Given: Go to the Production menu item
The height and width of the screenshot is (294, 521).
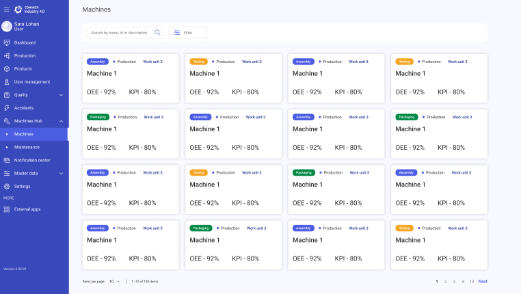Looking at the screenshot, I should (x=34, y=56).
